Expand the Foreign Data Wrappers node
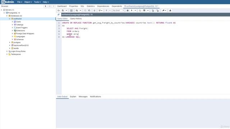230x129 pixels. 13,33
